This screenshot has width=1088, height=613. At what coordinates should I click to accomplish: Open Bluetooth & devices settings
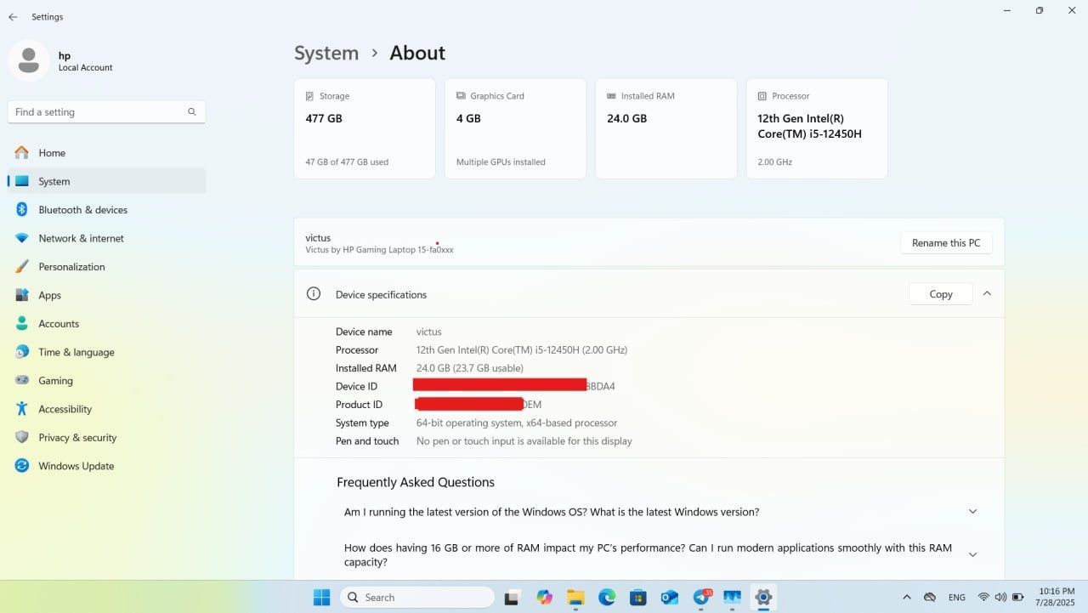point(106,210)
